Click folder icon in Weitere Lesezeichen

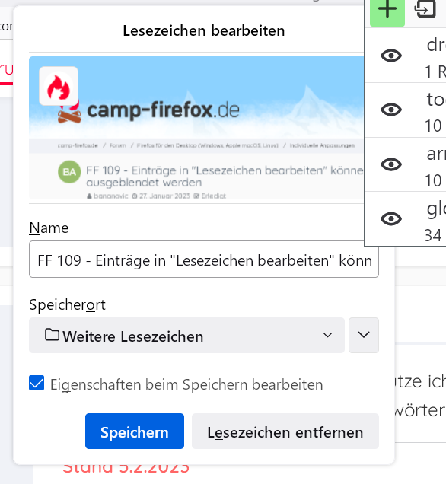coord(52,335)
